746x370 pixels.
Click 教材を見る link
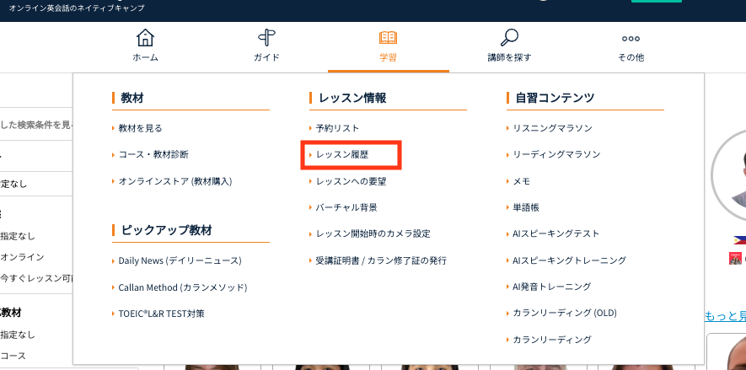[x=140, y=128]
